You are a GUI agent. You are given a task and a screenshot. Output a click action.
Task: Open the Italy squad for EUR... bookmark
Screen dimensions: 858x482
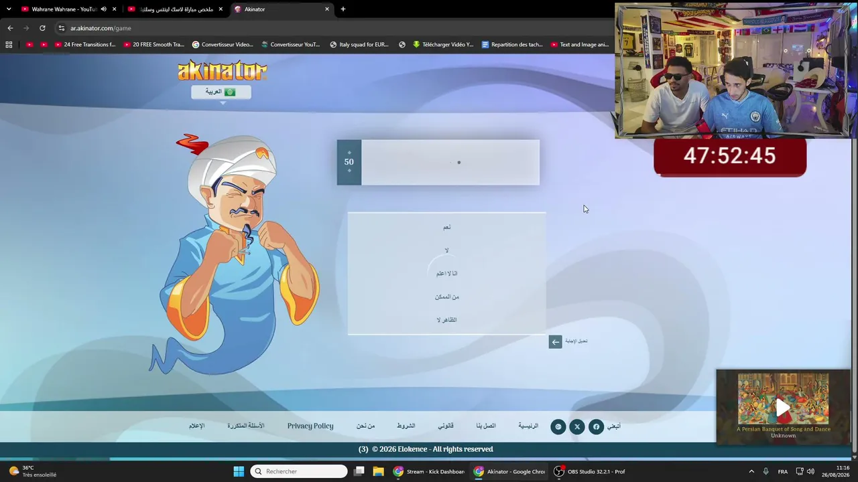click(359, 45)
